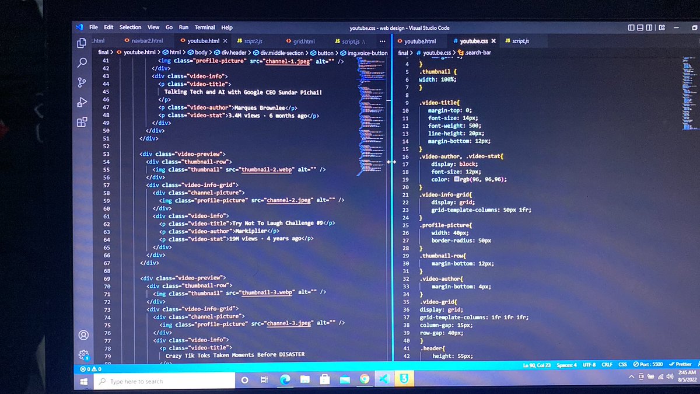Viewport: 700px width, 394px height.
Task: Click 'Spaces: 4' indentation setting
Action: 567,365
